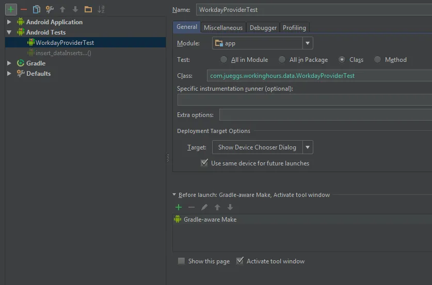This screenshot has width=432, height=285.
Task: Select the Class radio button
Action: (x=342, y=59)
